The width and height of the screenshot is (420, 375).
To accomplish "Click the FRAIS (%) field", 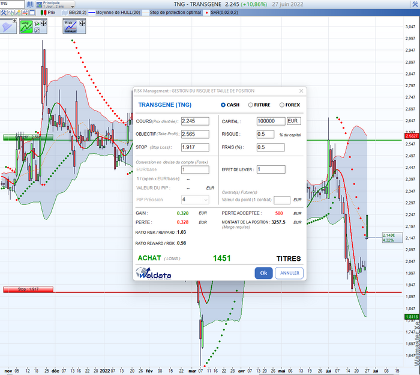I will pyautogui.click(x=271, y=147).
